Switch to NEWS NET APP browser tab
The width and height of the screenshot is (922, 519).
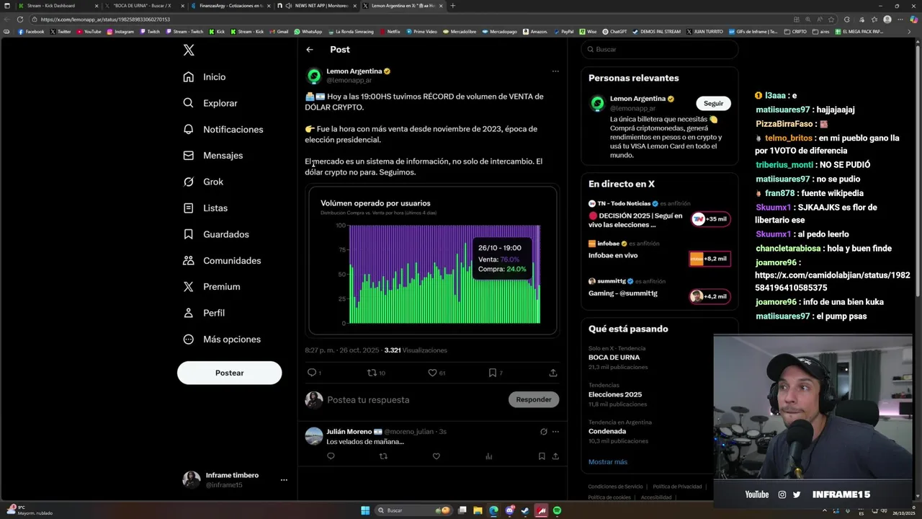click(317, 6)
